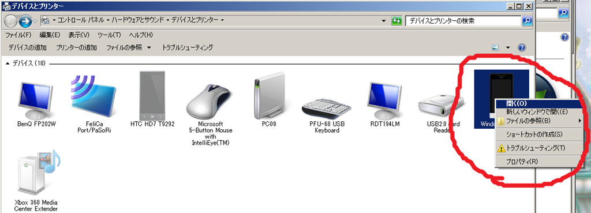This screenshot has width=591, height=213.
Task: Click the search magnifier button
Action: point(526,21)
